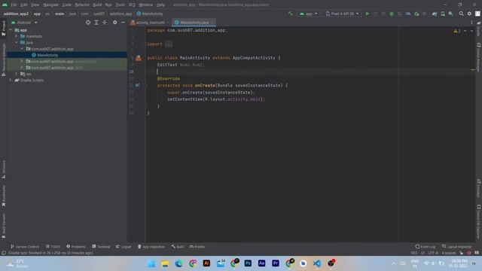Open Microsoft Edge from taskbar
Screen dimensions: 482x271
(179, 263)
